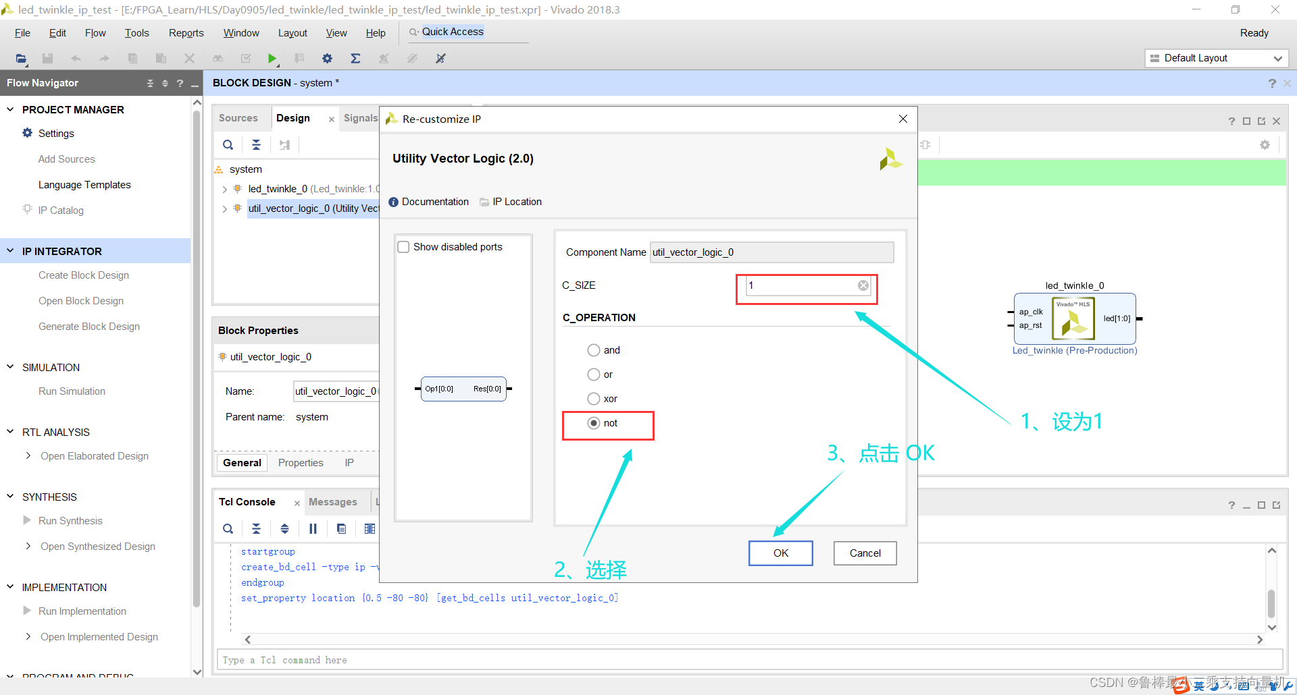Click search icon in Design panel
Image resolution: width=1297 pixels, height=695 pixels.
pyautogui.click(x=228, y=145)
